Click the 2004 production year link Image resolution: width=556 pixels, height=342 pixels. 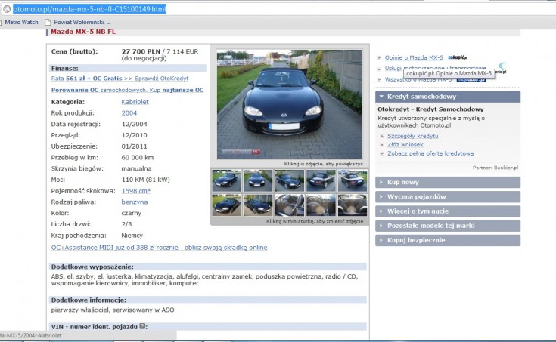point(129,113)
